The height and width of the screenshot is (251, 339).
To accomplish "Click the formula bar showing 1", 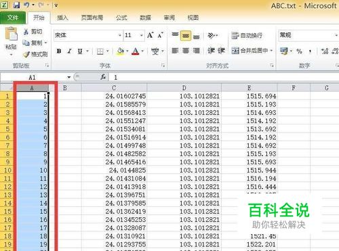I will coord(224,77).
